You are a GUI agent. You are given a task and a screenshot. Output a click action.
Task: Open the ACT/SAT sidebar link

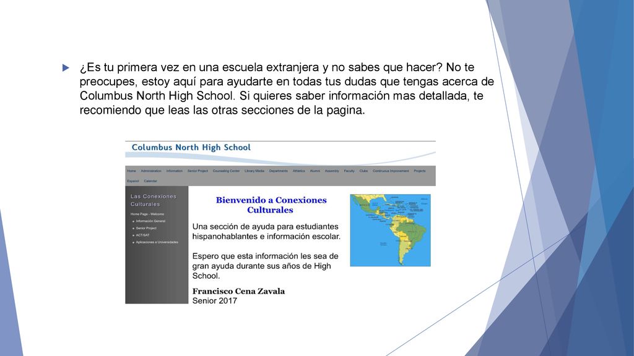coord(142,235)
